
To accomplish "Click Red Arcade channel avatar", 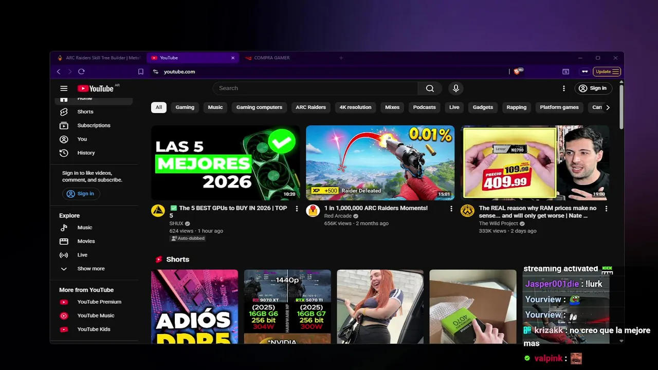I will (313, 210).
